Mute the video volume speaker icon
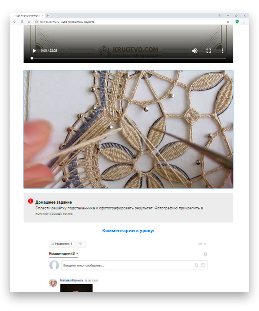Viewport: 259px width, 311px height. [x=194, y=51]
